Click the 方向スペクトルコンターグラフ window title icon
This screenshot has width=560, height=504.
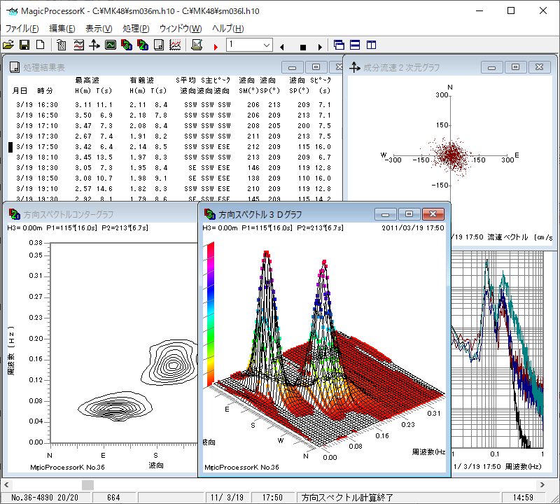click(x=15, y=214)
